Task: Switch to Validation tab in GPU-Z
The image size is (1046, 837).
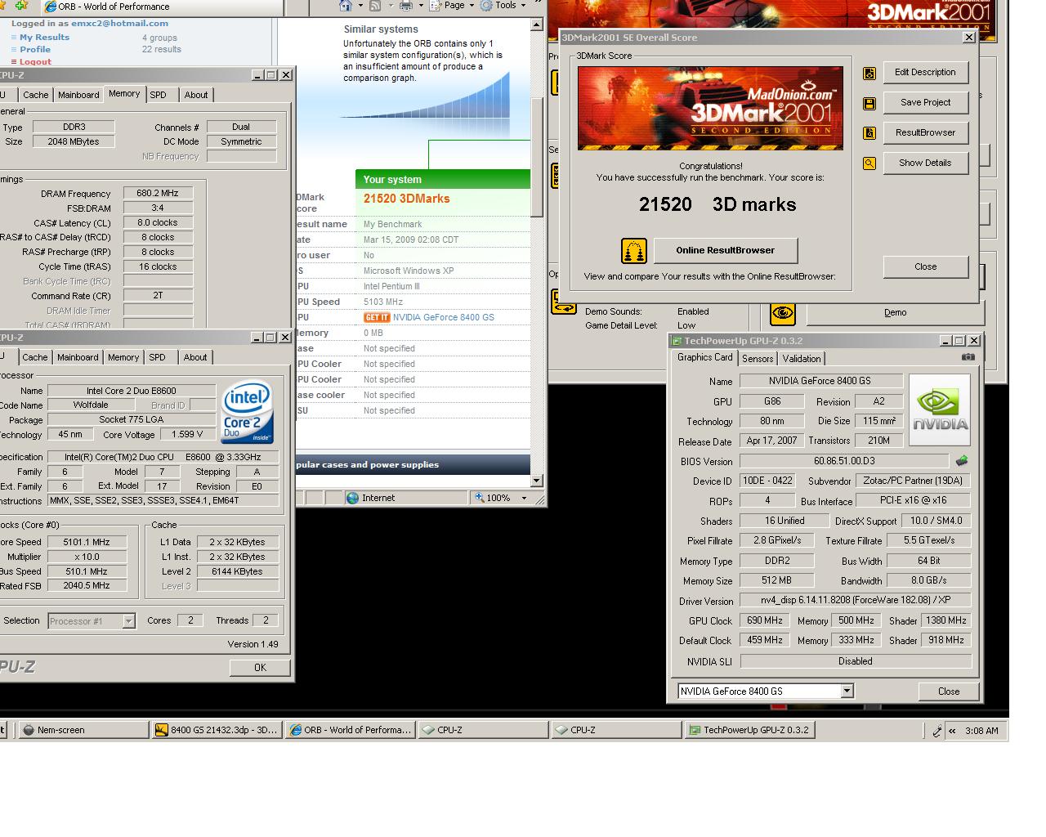Action: point(802,359)
